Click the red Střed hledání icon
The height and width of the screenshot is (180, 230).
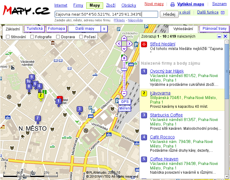tap(144, 44)
